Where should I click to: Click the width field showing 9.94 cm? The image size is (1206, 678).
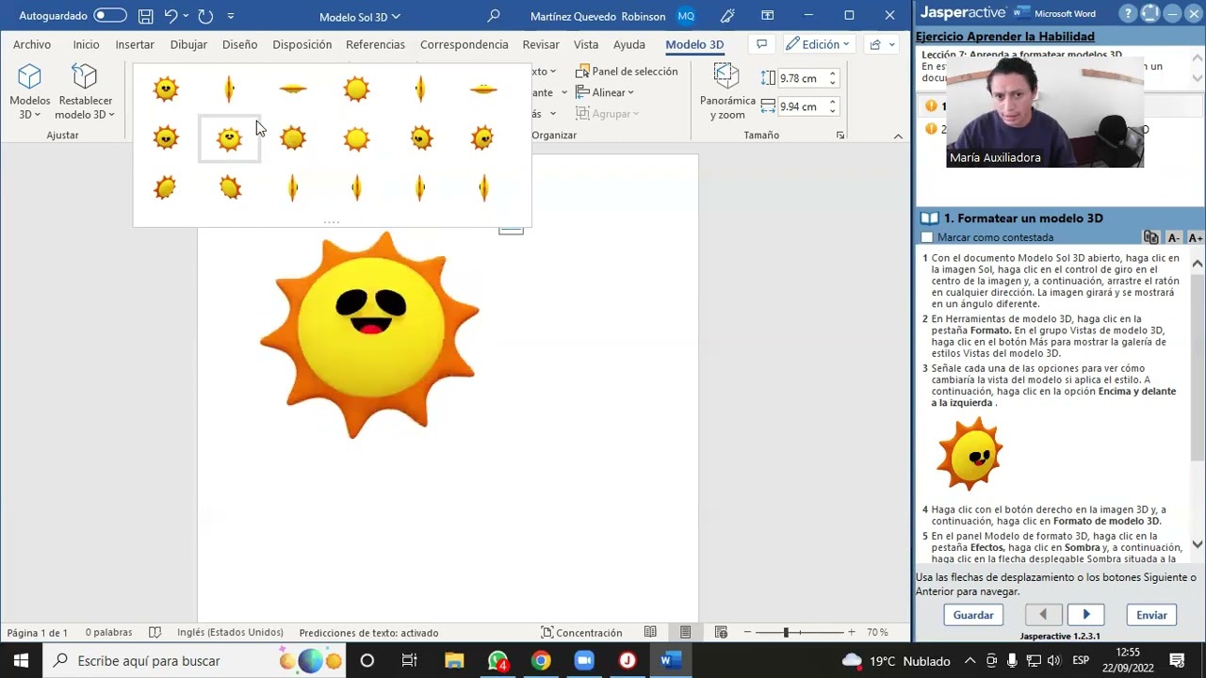[804, 106]
